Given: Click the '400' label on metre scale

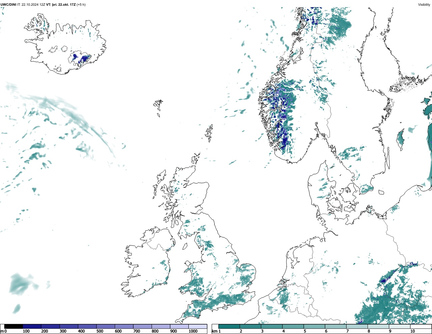Looking at the screenshot, I should (x=81, y=331).
